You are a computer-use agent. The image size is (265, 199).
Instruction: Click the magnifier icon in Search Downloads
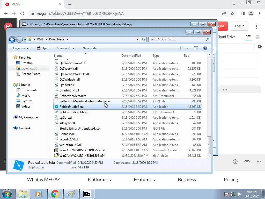208,39
